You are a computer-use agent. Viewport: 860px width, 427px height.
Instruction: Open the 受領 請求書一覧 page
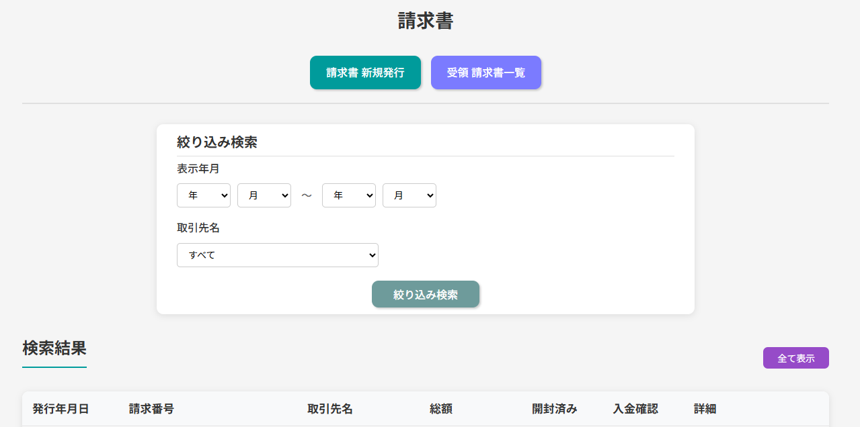point(485,73)
